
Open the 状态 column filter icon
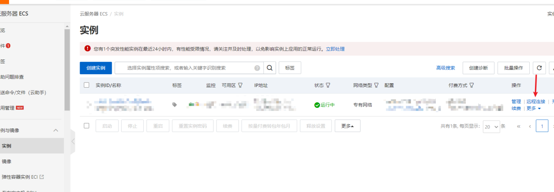[x=328, y=85]
